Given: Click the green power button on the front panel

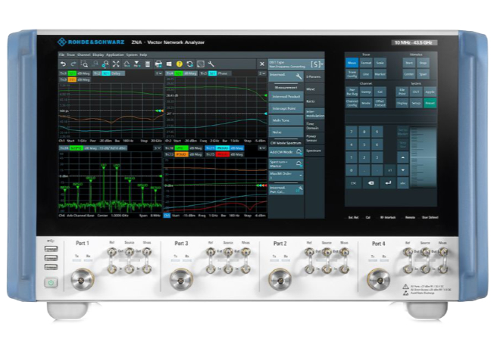Looking at the screenshot, I should tap(51, 283).
